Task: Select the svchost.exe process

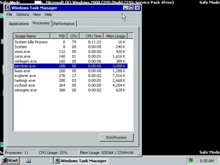Action: pyautogui.click(x=71, y=85)
